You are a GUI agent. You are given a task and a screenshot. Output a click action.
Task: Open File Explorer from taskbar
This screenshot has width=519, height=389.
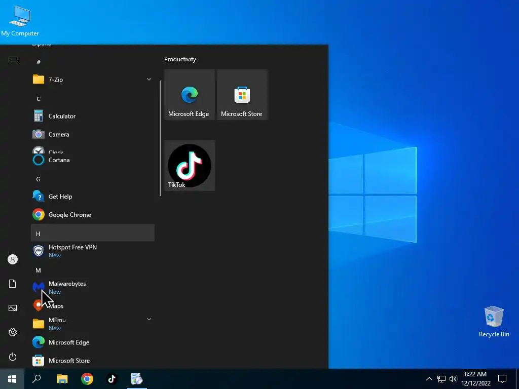(x=62, y=379)
